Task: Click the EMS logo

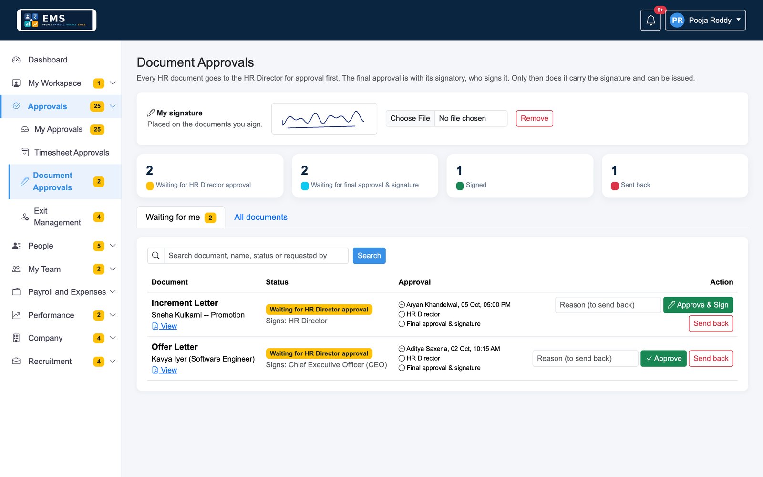Action: pos(57,20)
